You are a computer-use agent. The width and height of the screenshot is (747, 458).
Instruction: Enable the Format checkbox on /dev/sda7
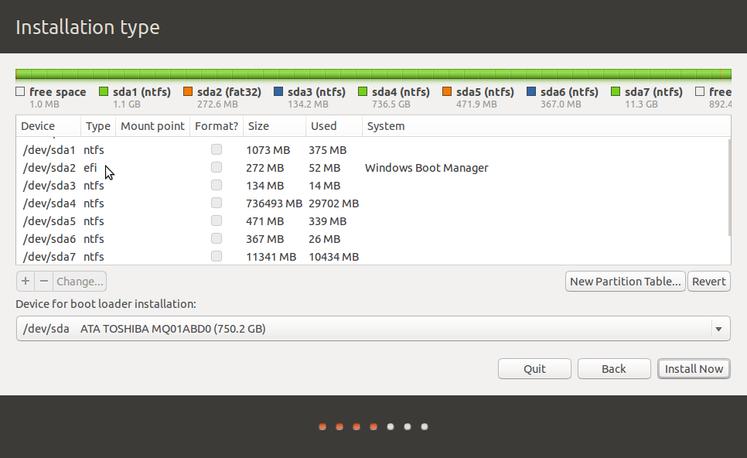click(217, 255)
